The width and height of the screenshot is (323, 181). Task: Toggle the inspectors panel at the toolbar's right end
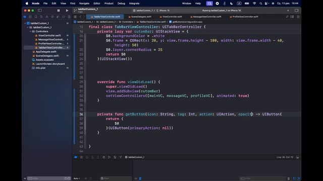coord(296,11)
